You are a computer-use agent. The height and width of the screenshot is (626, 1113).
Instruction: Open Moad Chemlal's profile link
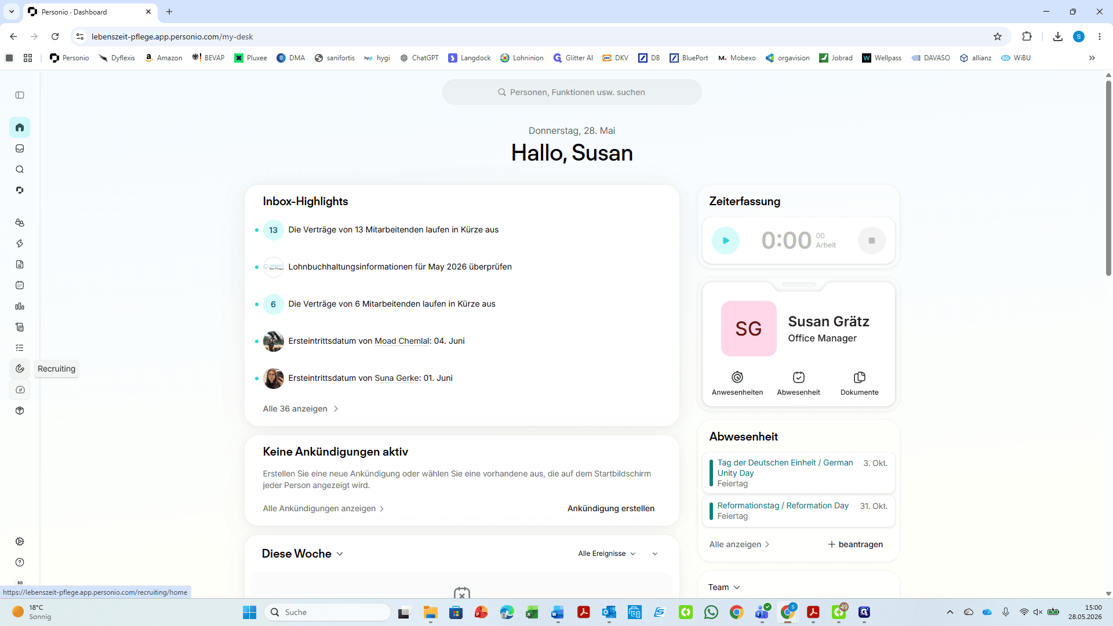[402, 341]
